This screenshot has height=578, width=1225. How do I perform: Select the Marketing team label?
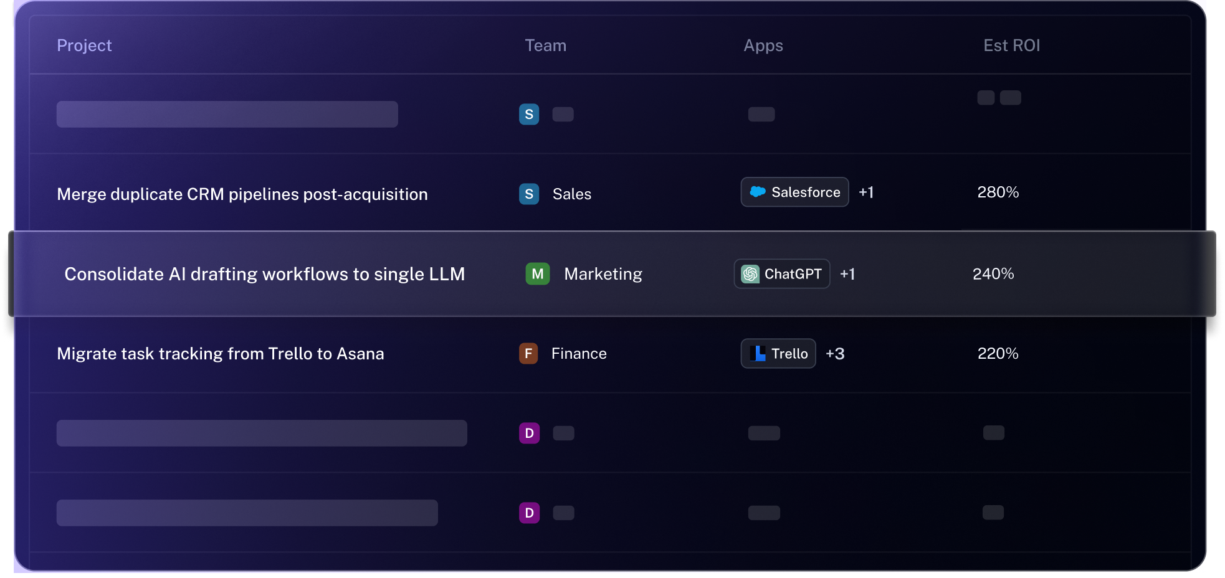(603, 274)
